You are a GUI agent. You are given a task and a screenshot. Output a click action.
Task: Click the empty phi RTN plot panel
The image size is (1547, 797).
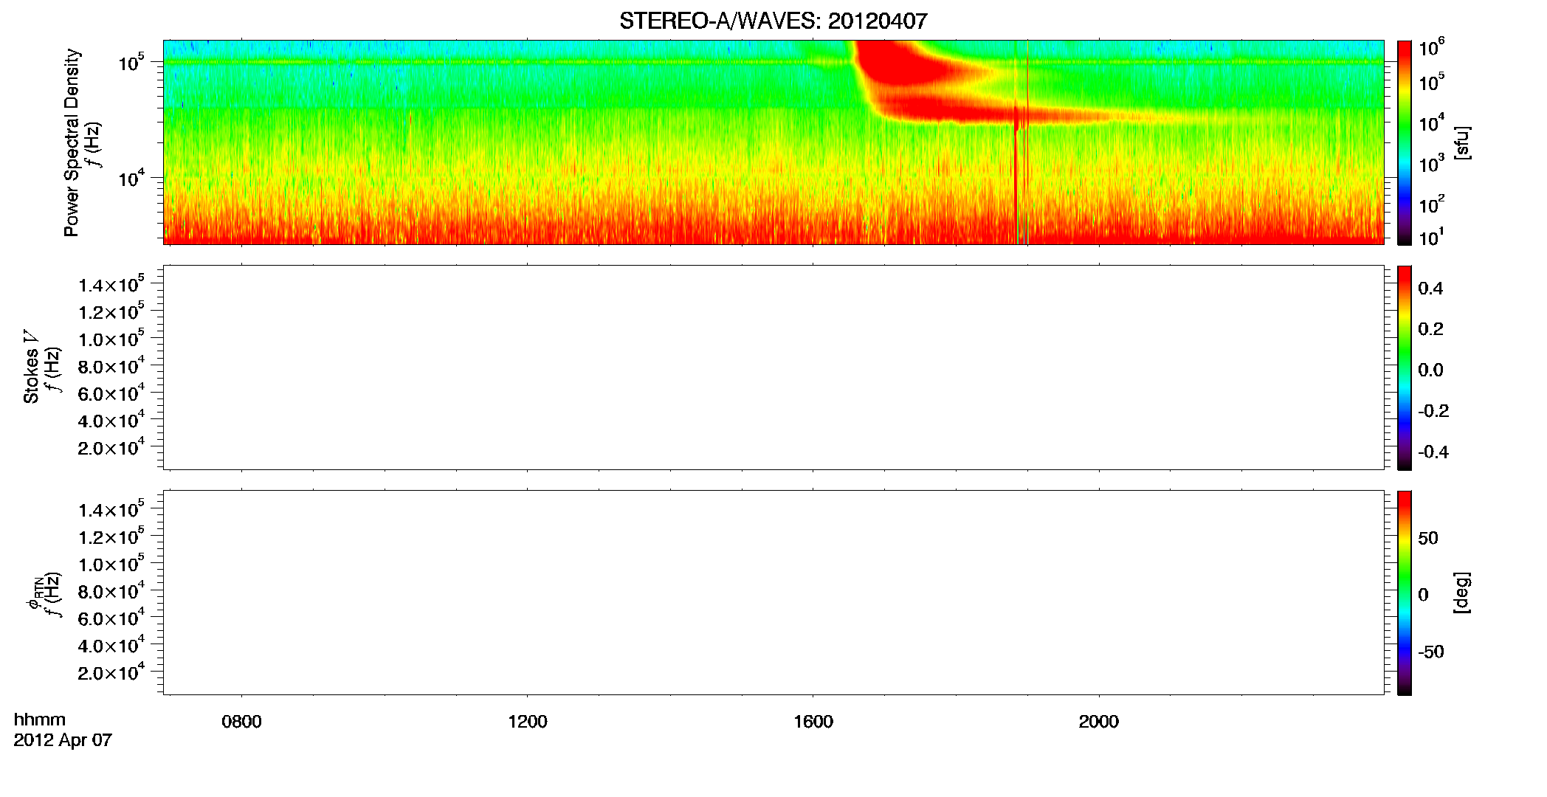click(x=773, y=593)
